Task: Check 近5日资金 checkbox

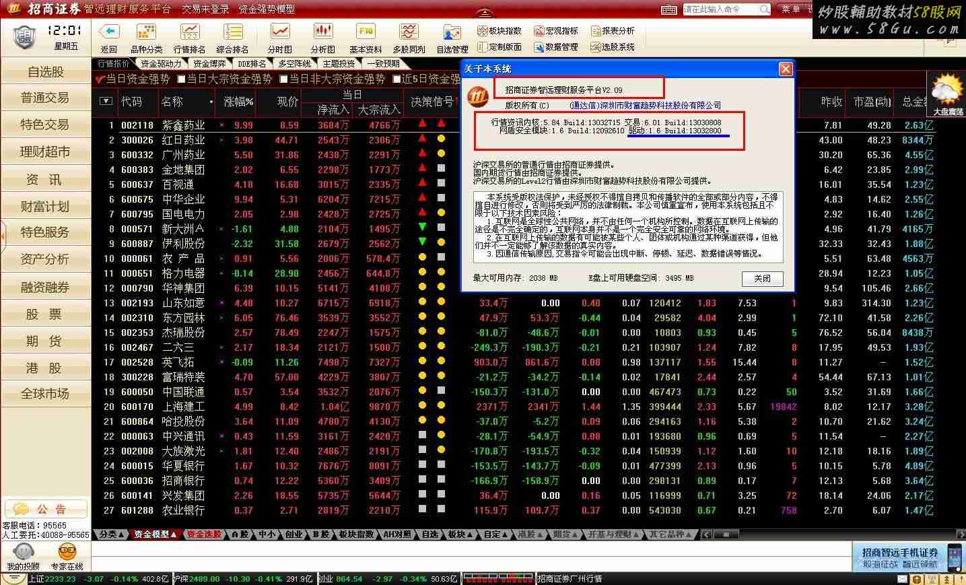Action: (x=396, y=79)
